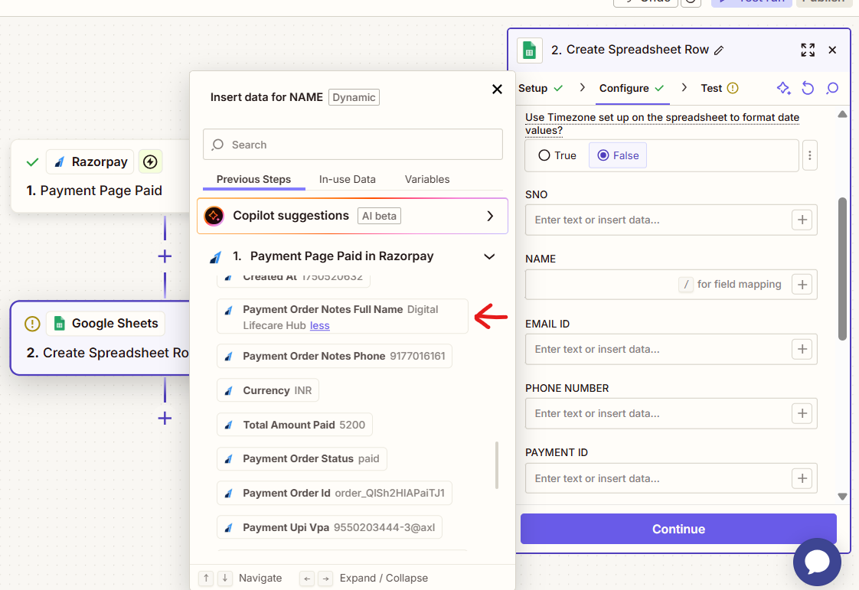Viewport: 859px width, 590px height.
Task: Click the AI sparkle icon in panel tabs
Action: [783, 88]
